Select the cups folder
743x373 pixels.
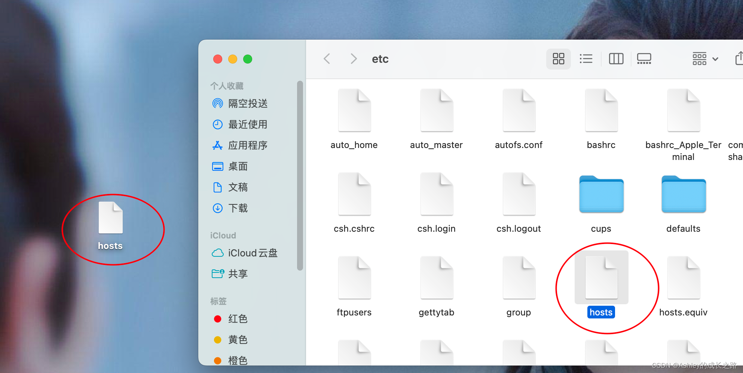[601, 195]
